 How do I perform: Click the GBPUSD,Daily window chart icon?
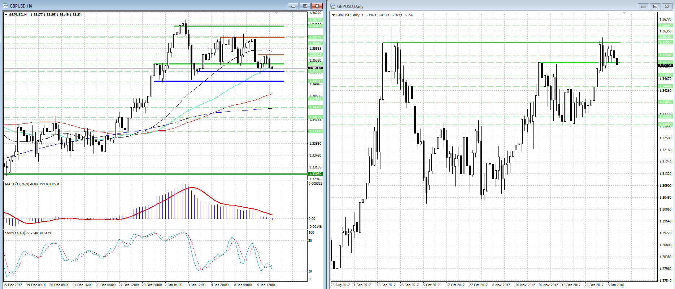click(x=333, y=6)
